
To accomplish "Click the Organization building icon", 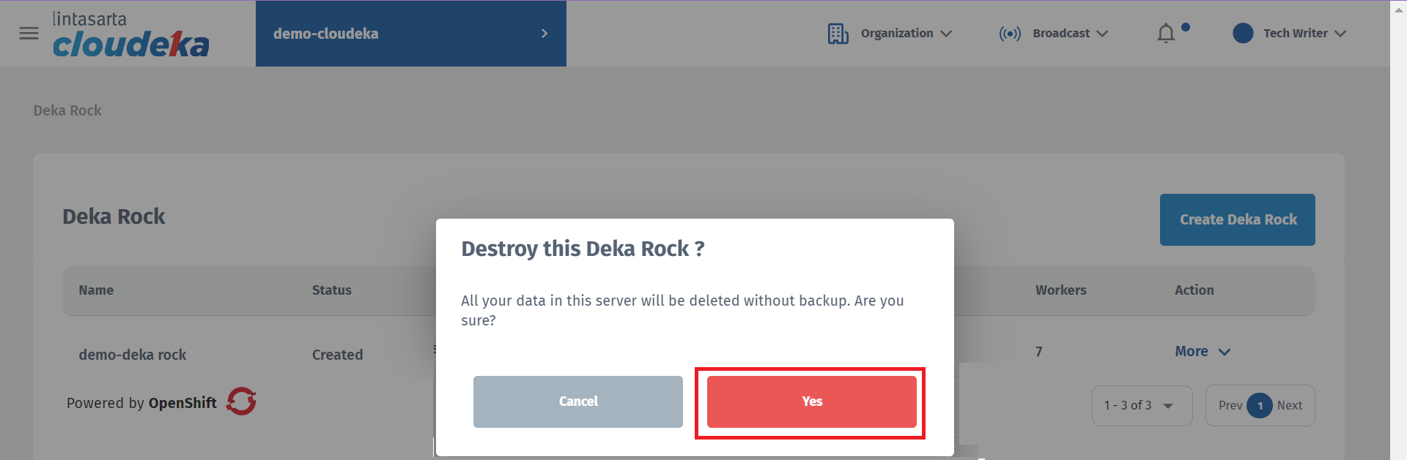I will click(838, 34).
